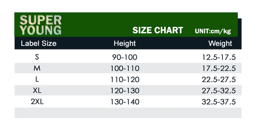
Task: Click the SIZE CHART title
Action: click(x=158, y=30)
